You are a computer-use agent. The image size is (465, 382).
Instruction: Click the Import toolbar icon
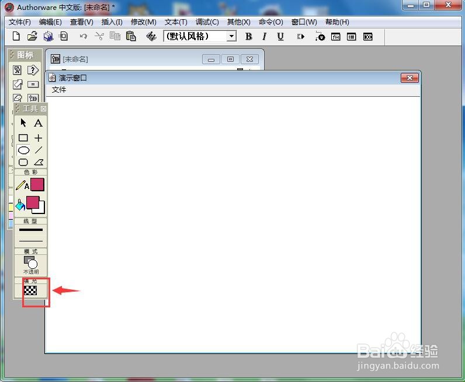tap(64, 36)
